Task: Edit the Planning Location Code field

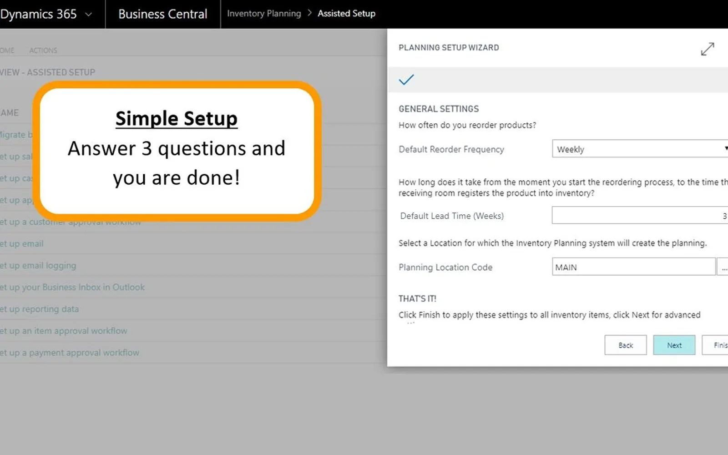Action: pyautogui.click(x=633, y=267)
